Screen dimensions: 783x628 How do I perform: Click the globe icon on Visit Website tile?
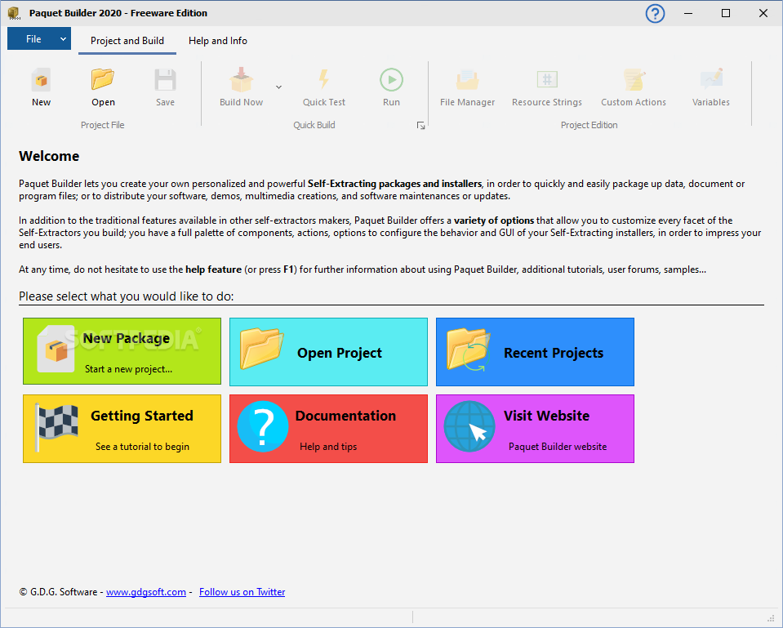(469, 426)
